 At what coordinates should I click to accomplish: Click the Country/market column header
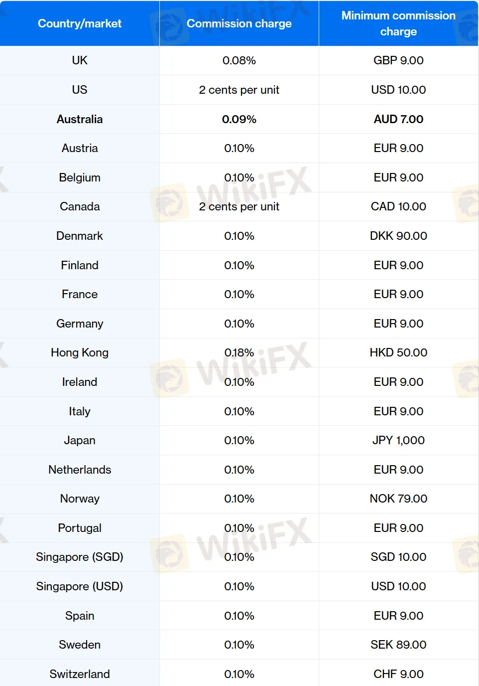point(80,23)
